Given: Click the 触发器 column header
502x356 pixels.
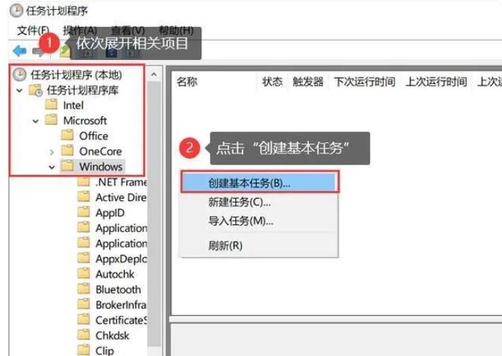Looking at the screenshot, I should 307,82.
